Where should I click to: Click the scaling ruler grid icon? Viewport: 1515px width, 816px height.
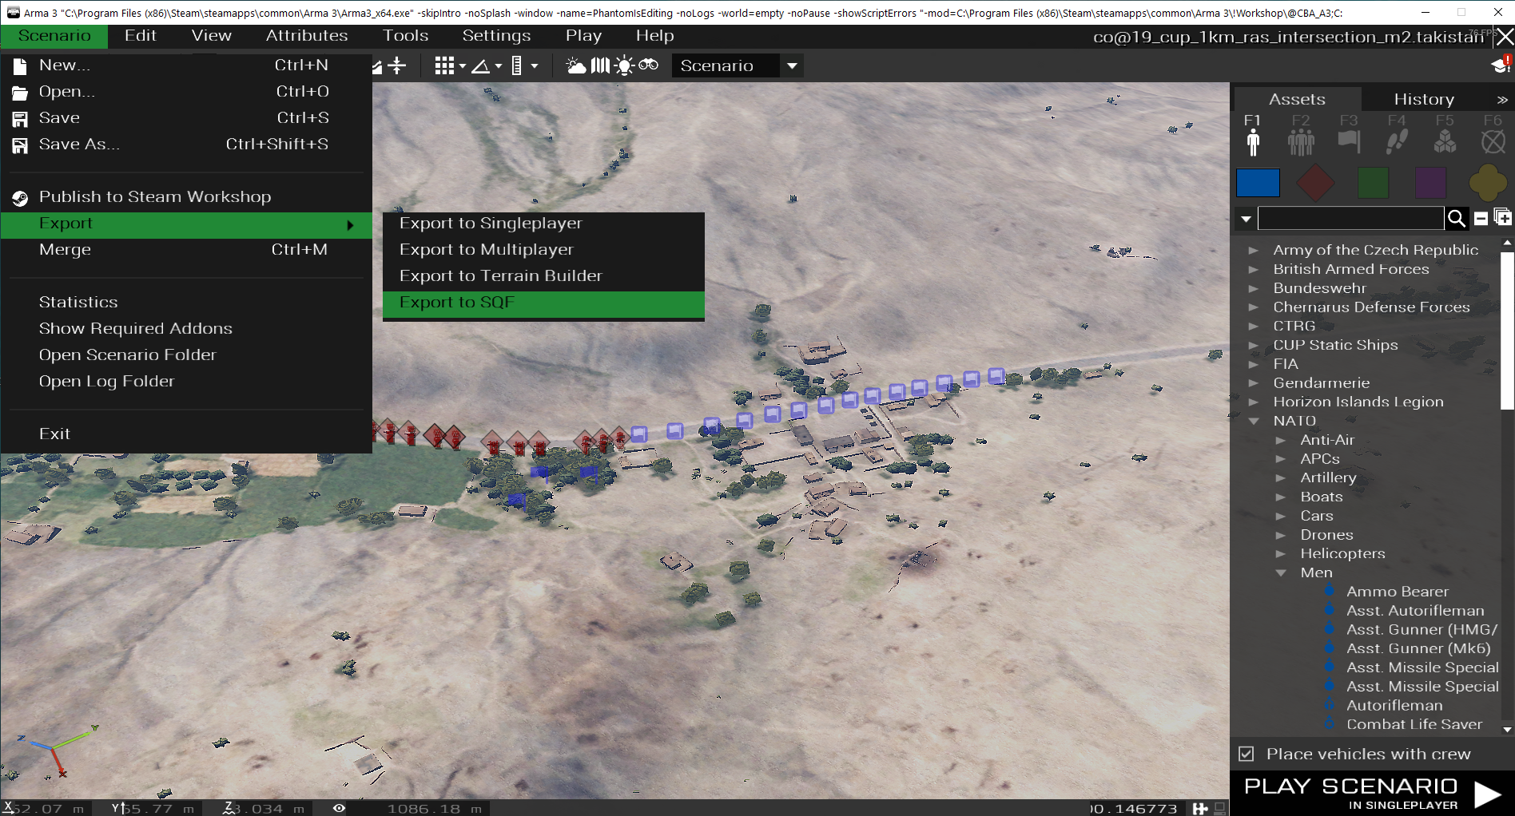point(516,65)
